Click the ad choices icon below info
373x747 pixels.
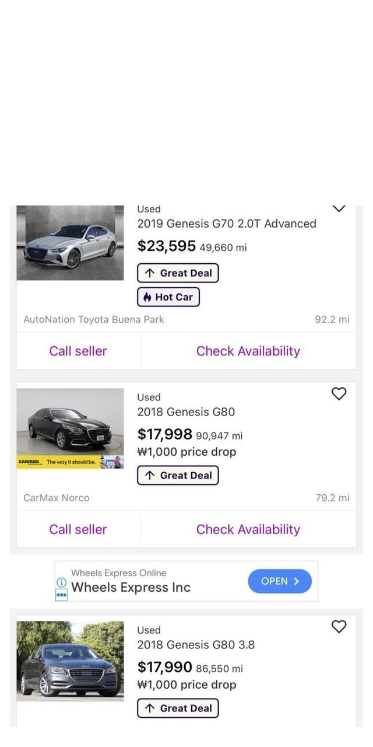point(61,595)
